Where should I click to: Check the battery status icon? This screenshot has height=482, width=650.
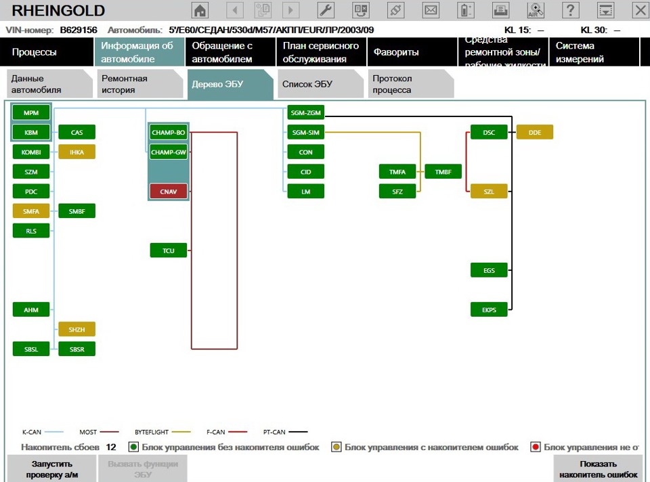pos(466,10)
